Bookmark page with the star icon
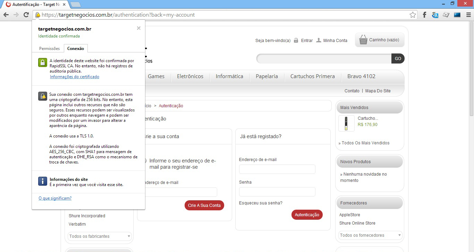The height and width of the screenshot is (252, 474). click(413, 15)
